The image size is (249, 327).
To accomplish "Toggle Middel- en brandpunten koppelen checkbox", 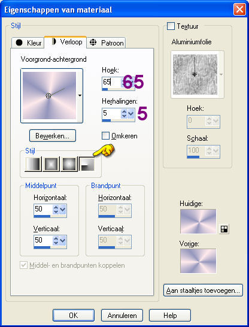I will coord(23,265).
